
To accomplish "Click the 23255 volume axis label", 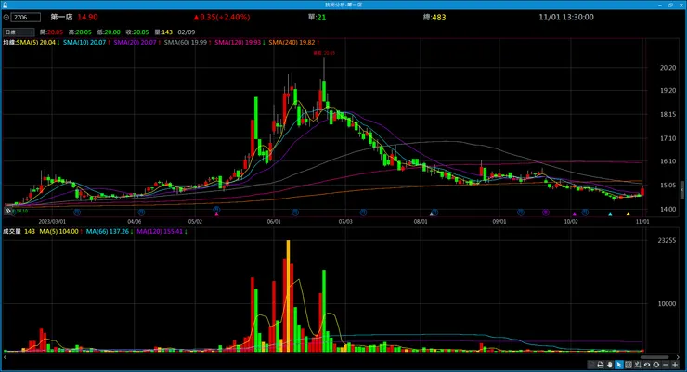I will pos(667,240).
